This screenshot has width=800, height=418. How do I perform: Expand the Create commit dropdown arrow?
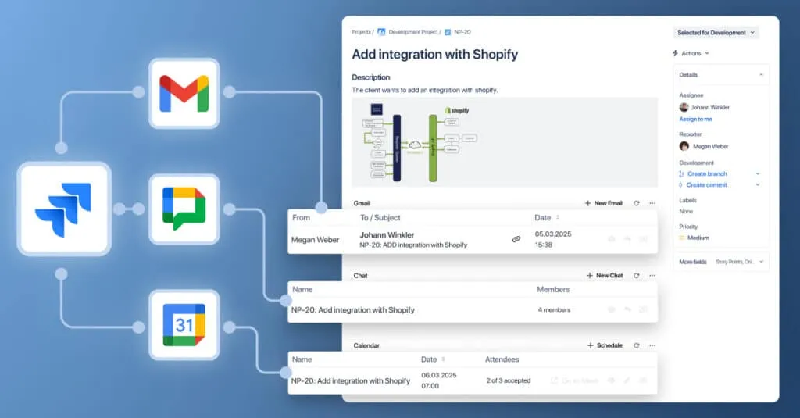[758, 185]
